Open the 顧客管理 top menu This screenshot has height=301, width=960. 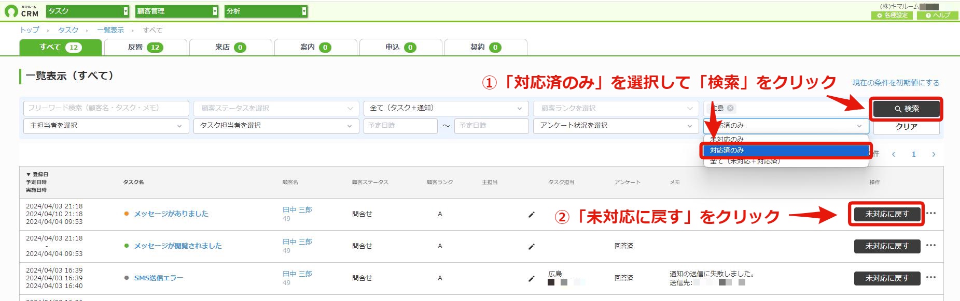click(177, 11)
